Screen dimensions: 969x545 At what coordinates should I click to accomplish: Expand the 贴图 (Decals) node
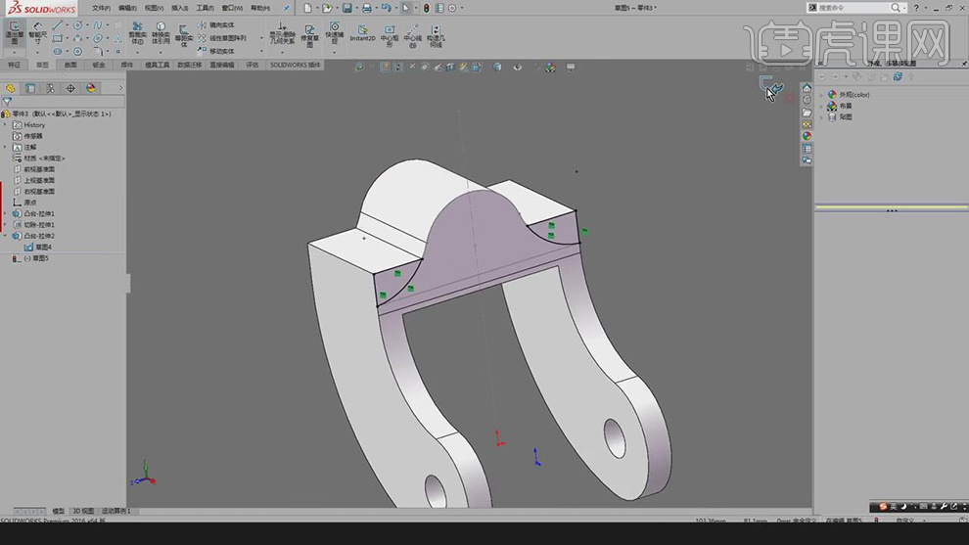(x=821, y=116)
